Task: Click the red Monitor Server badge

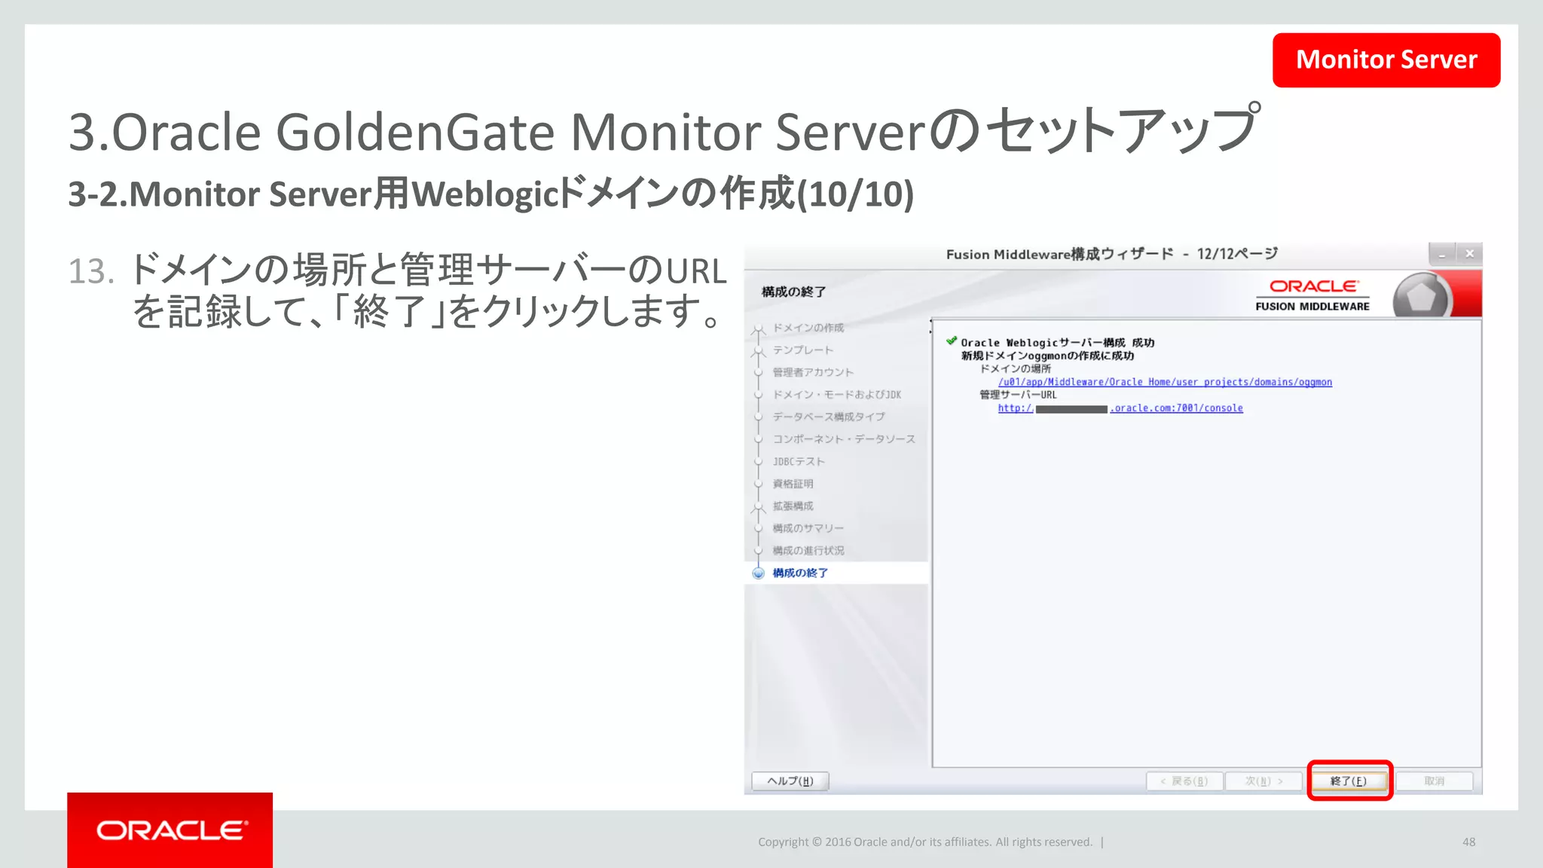Action: coord(1386,60)
